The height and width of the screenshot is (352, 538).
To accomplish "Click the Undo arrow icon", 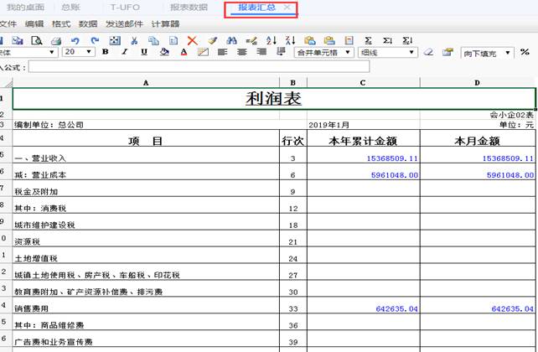I will [75, 39].
